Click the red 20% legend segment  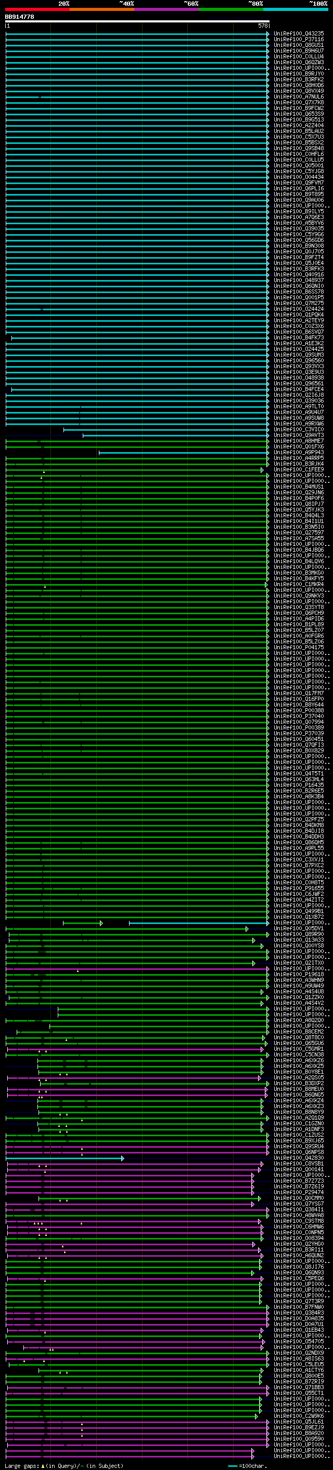pyautogui.click(x=37, y=9)
